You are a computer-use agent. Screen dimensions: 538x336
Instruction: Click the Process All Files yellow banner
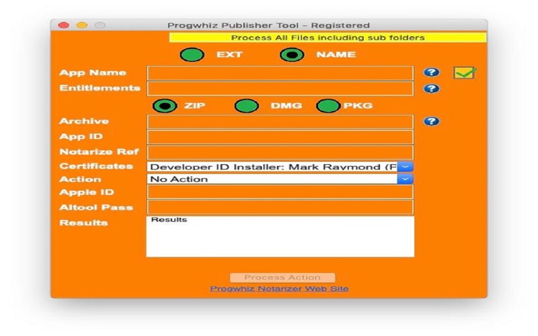click(328, 38)
